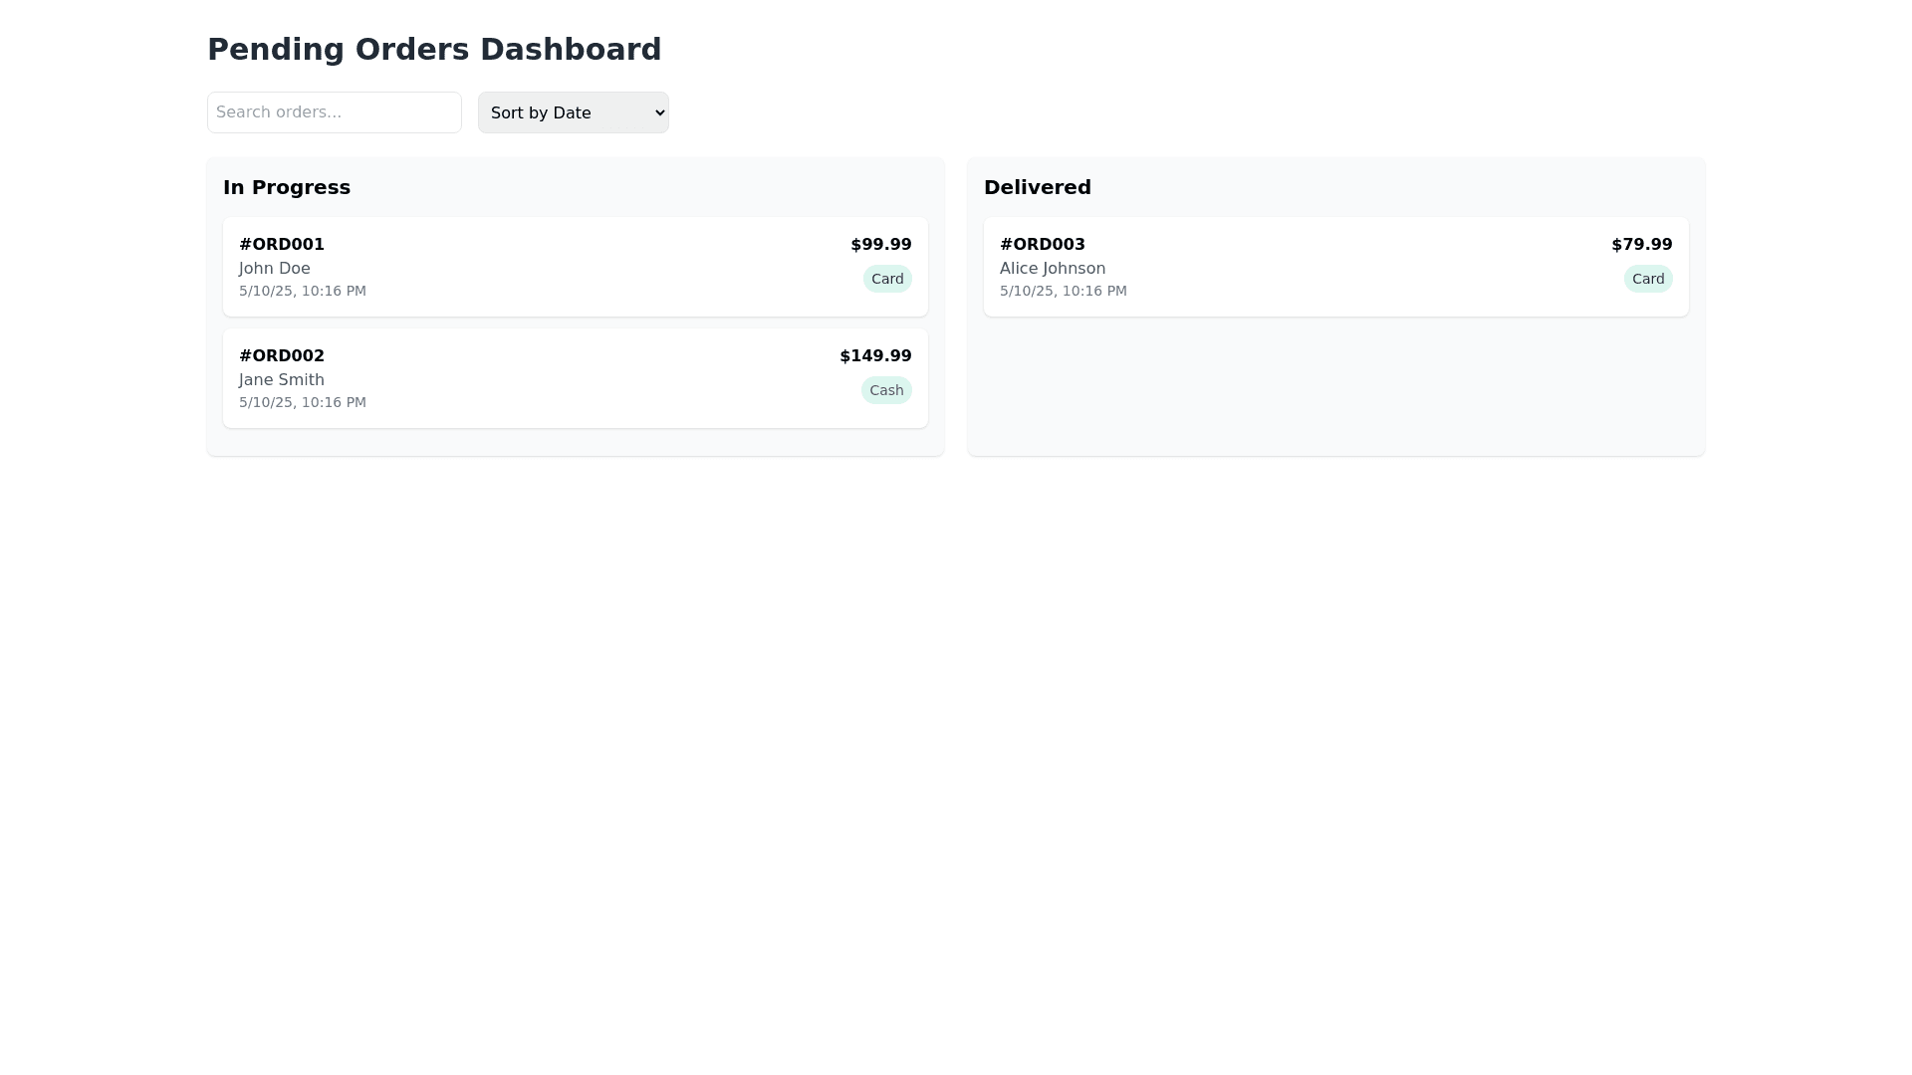Click the #ORD003 order number text
The width and height of the screenshot is (1912, 1075).
(x=1042, y=245)
